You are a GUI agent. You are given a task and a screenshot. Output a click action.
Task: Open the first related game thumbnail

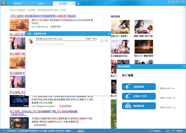pos(120,27)
